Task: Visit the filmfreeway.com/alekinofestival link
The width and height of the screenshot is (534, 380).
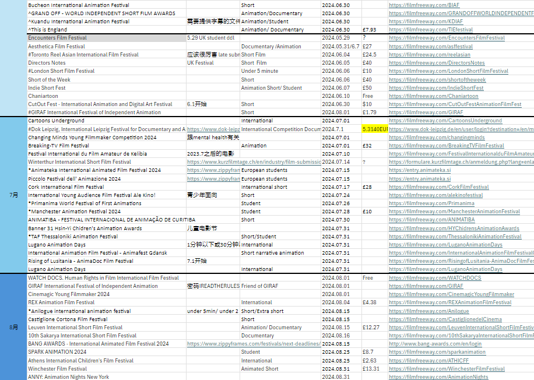Action: point(436,195)
